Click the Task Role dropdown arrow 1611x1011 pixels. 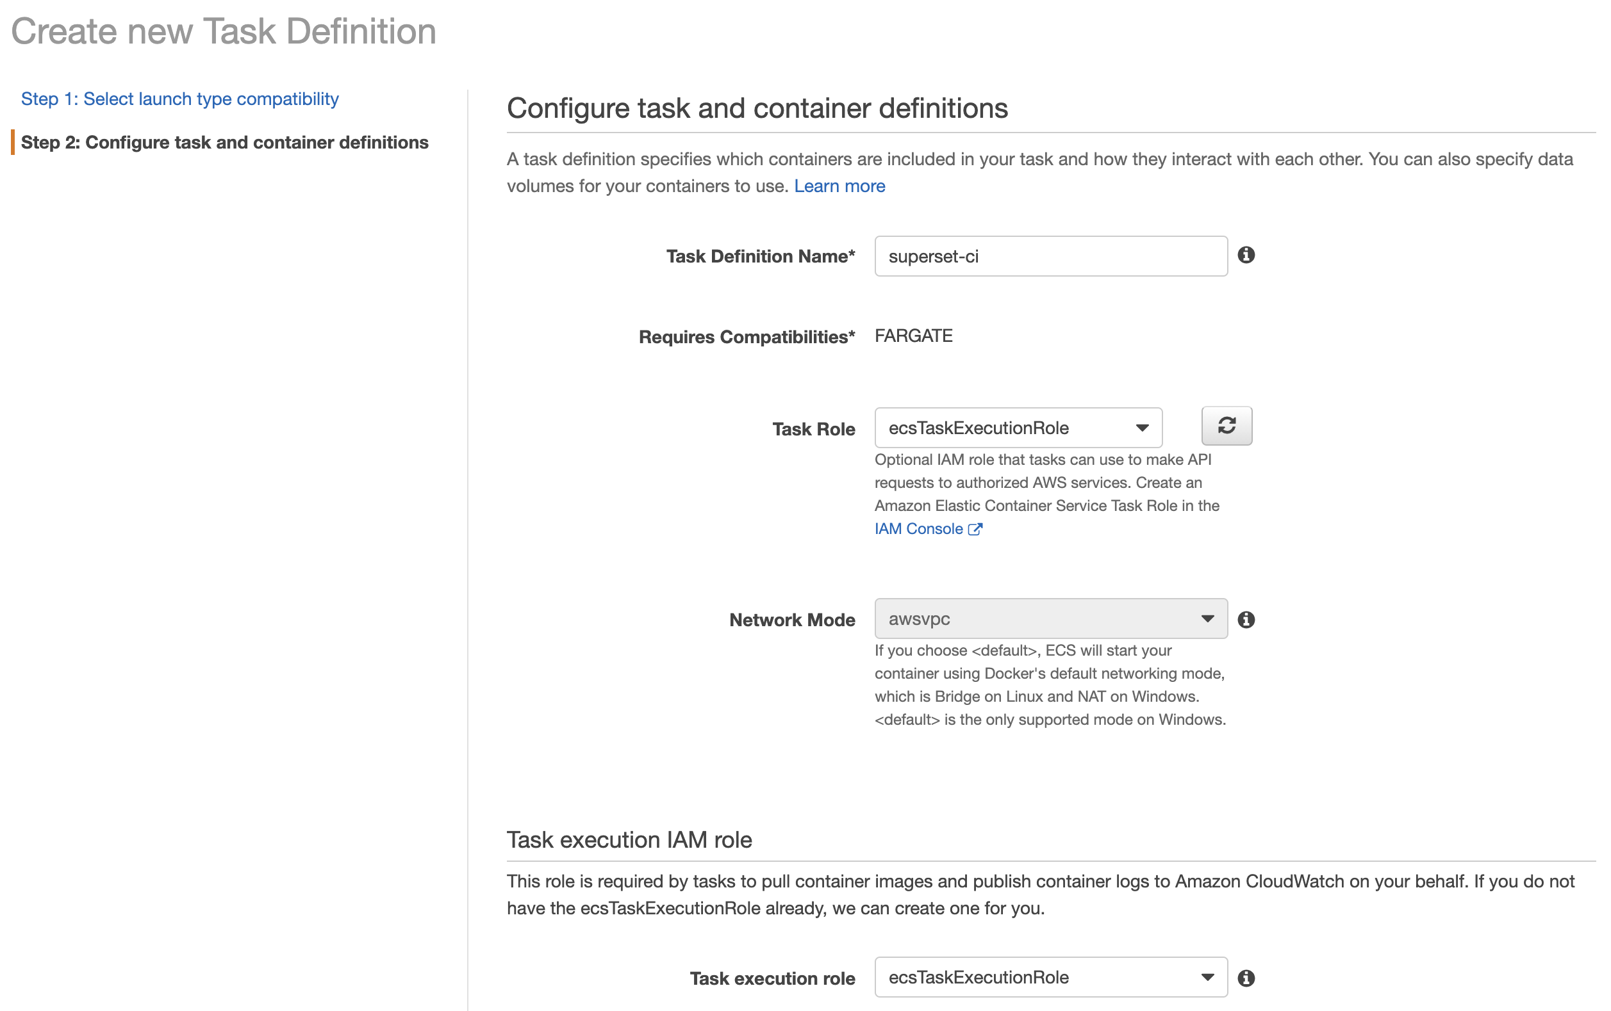(x=1143, y=428)
